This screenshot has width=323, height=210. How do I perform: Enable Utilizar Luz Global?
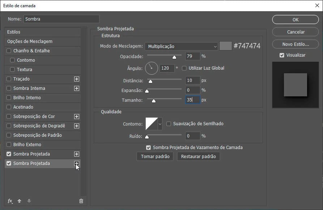184,68
